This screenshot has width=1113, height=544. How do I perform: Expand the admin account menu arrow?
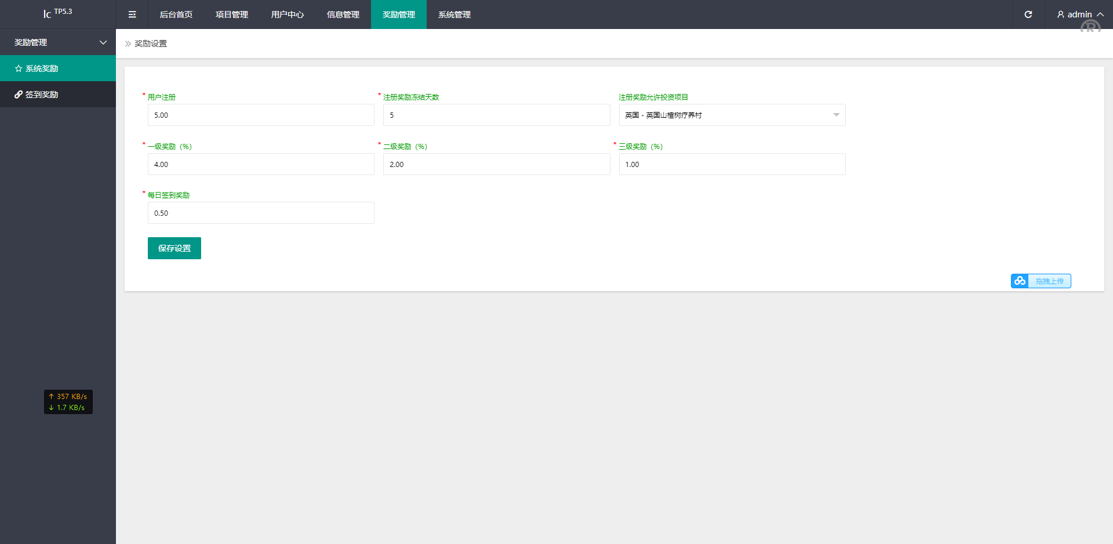(x=1100, y=14)
